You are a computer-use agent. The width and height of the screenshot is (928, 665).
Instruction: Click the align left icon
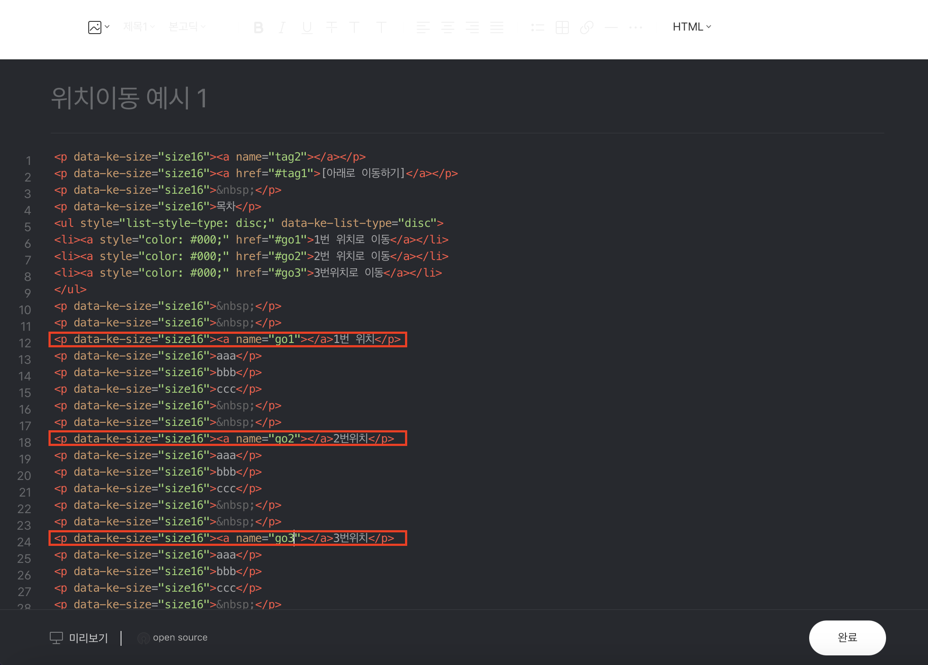[x=423, y=27]
